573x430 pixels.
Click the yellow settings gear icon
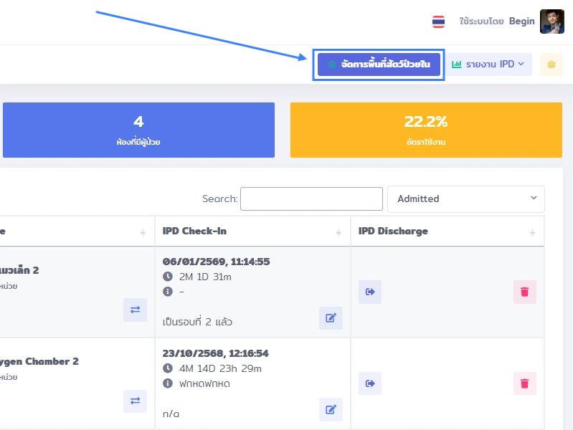[551, 64]
